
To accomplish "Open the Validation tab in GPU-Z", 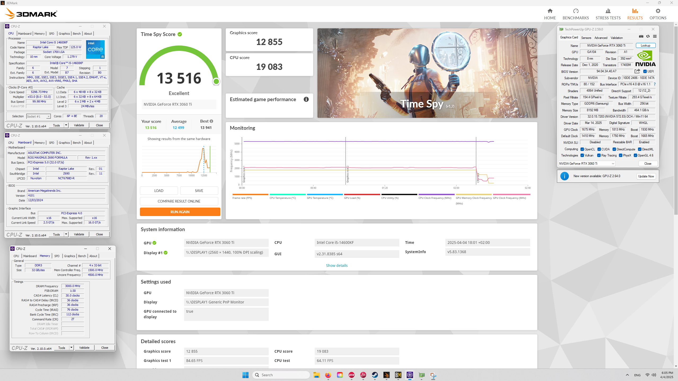I will coord(617,38).
